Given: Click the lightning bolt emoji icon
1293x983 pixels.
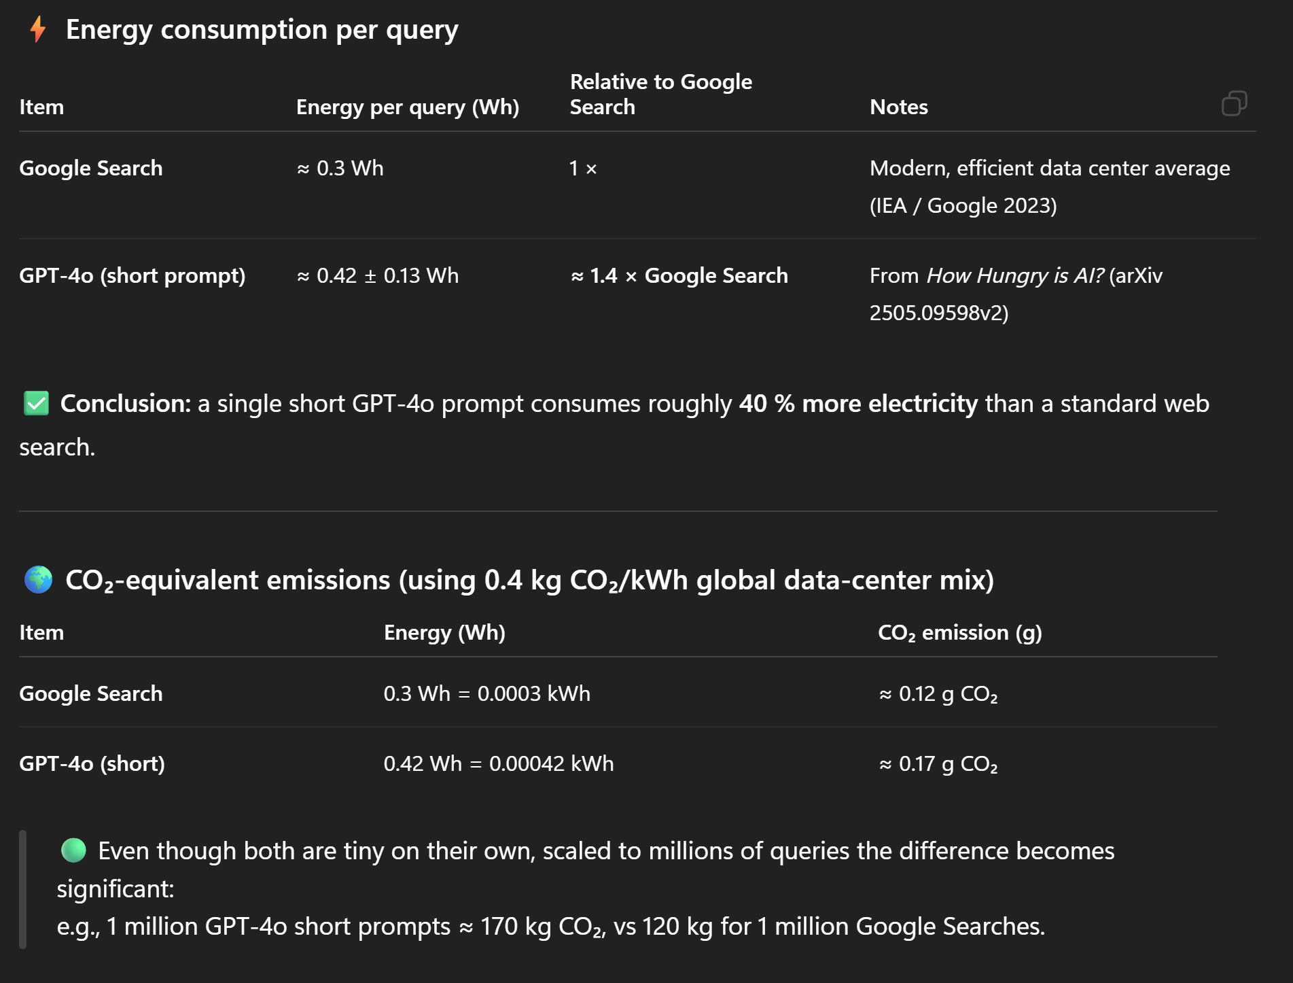Looking at the screenshot, I should pyautogui.click(x=38, y=29).
